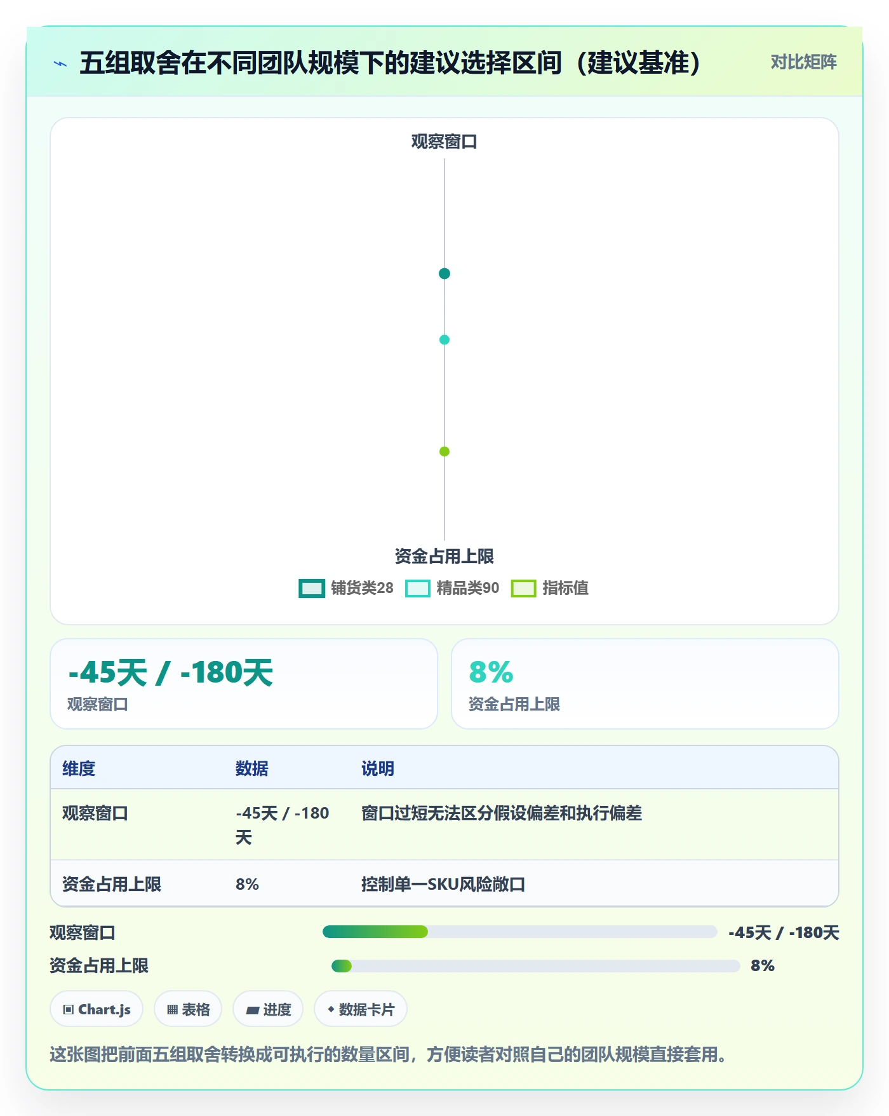Click the 观察窗口 label left of the progress bar
This screenshot has width=889, height=1116.
point(83,932)
